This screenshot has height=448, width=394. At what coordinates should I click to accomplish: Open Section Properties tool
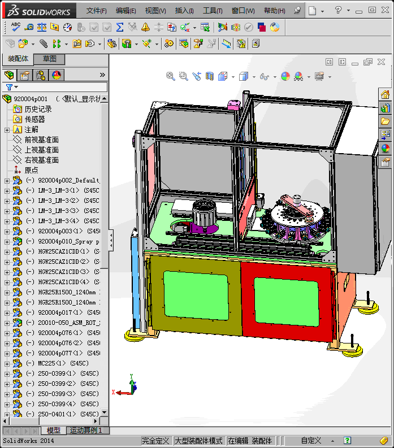(x=55, y=27)
